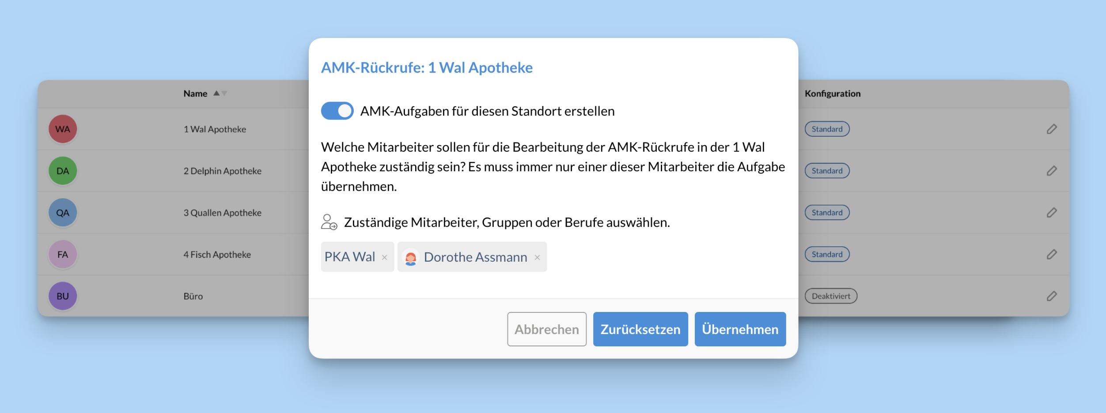Click the Konfiguration column header

click(832, 94)
